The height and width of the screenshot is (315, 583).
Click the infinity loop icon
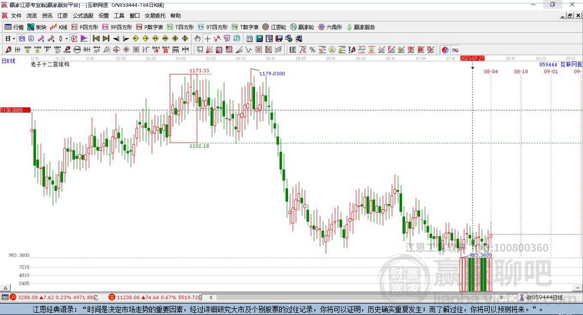pos(455,50)
